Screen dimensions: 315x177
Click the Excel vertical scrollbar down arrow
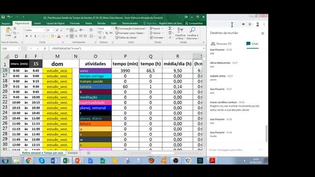pyautogui.click(x=204, y=149)
